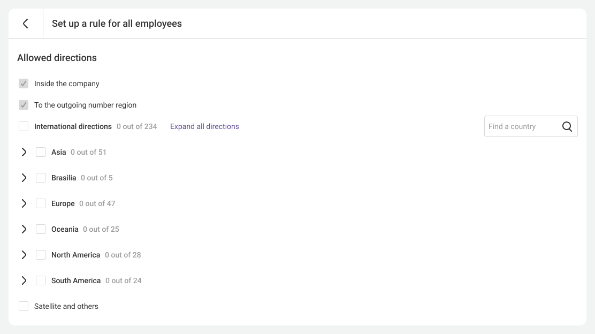Click the back arrow icon
Screen dimensions: 595x334
tap(25, 24)
